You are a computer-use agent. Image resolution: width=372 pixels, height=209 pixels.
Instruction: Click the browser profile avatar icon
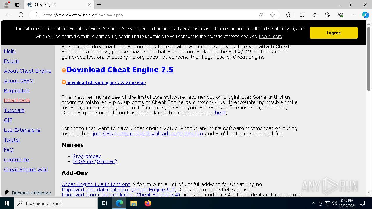(6, 5)
